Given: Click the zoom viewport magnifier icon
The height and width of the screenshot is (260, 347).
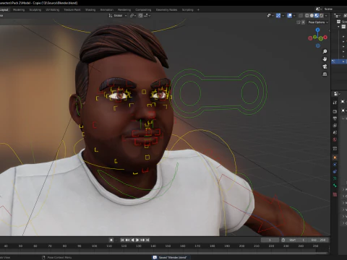Looking at the screenshot, I should (x=325, y=51).
